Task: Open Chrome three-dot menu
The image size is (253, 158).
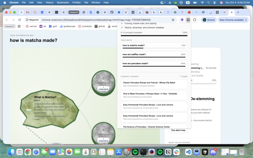Action: click(246, 20)
